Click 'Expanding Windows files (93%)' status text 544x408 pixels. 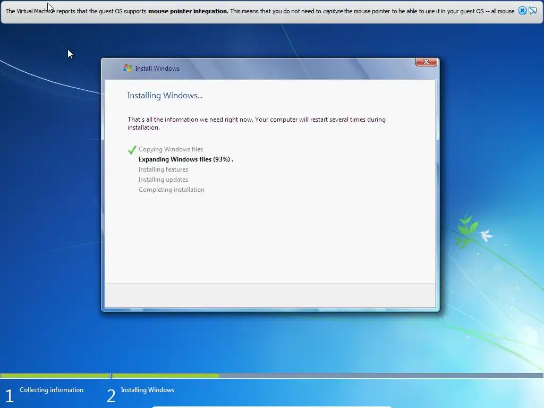point(186,159)
